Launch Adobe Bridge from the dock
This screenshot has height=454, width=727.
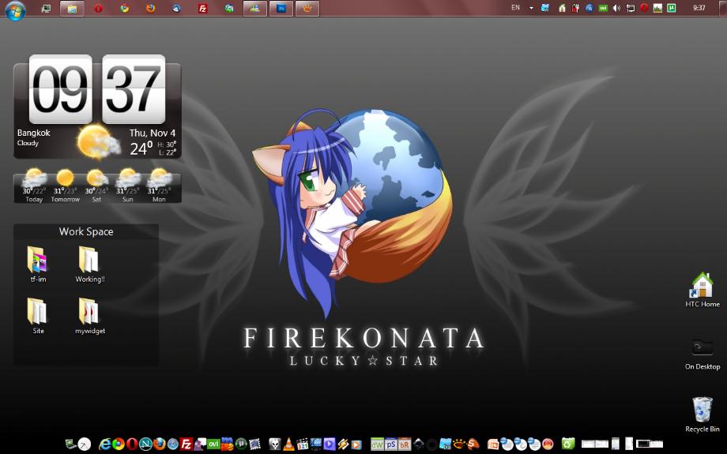pyautogui.click(x=405, y=445)
